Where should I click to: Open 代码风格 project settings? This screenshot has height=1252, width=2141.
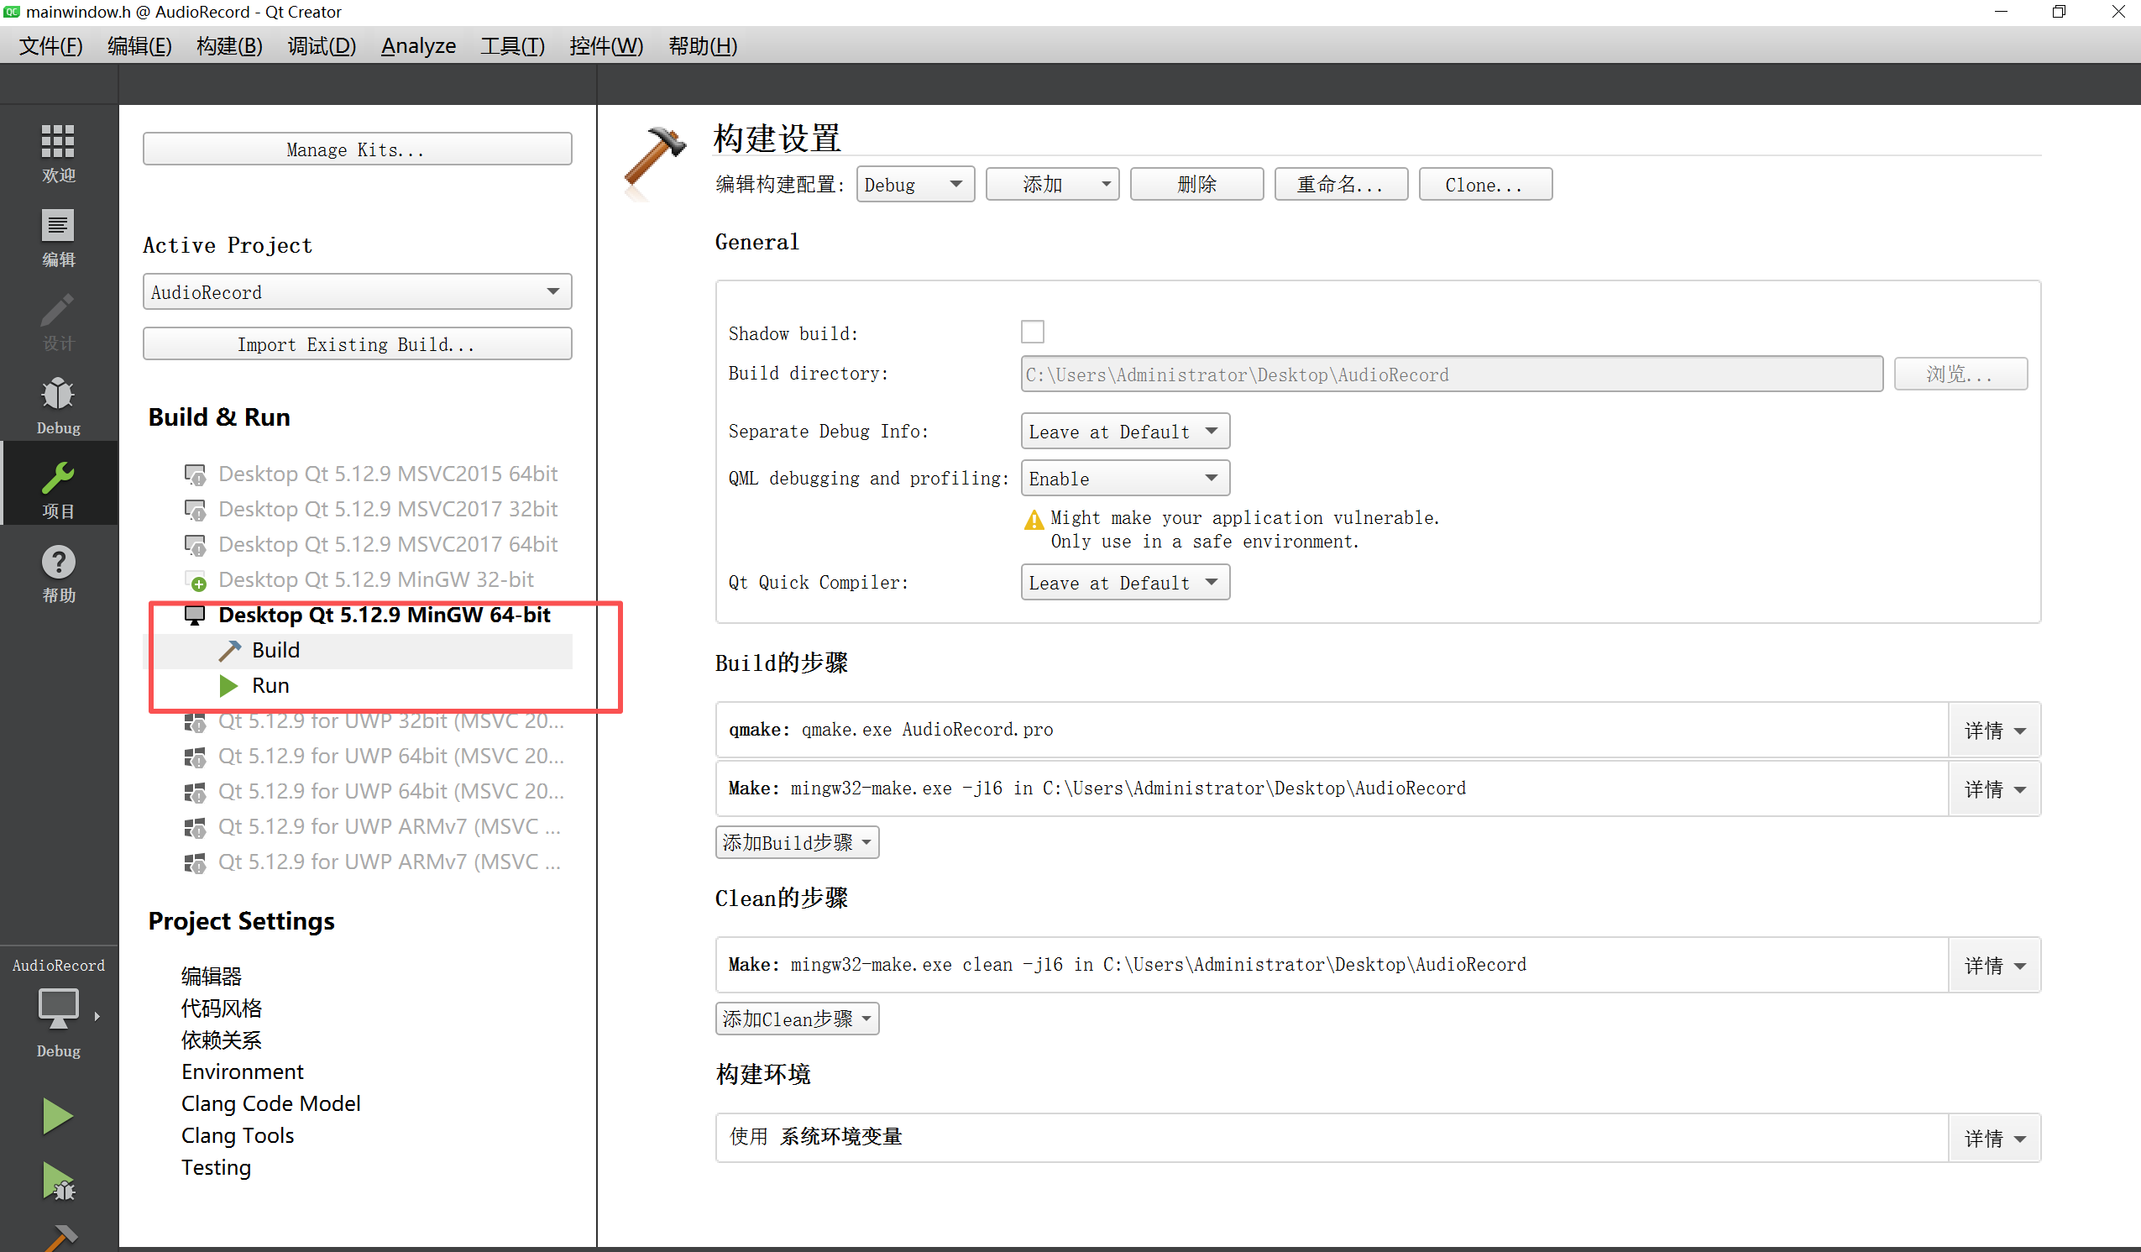click(222, 1008)
